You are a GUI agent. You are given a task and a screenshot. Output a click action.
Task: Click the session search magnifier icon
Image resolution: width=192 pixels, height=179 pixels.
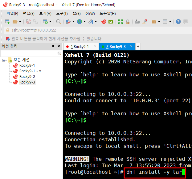click(x=59, y=53)
